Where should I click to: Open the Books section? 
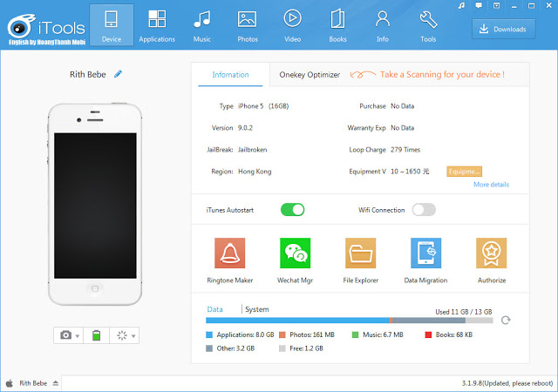[x=337, y=25]
